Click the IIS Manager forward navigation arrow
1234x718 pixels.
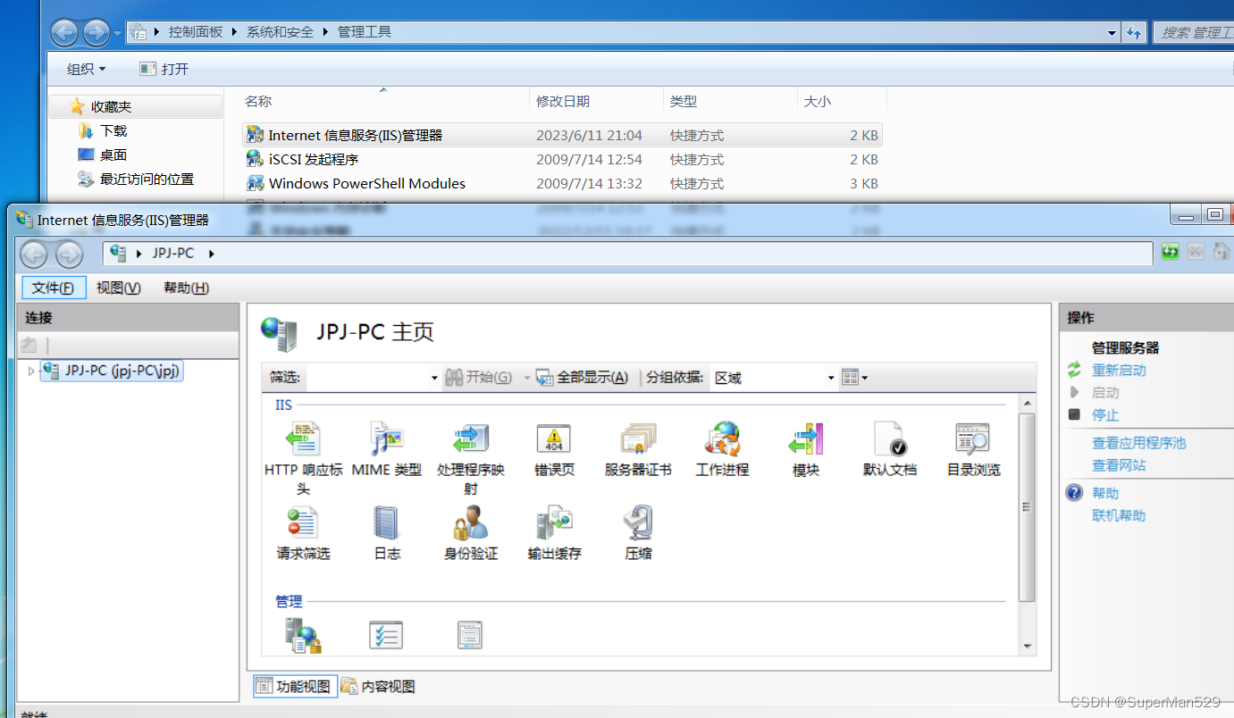coord(69,255)
